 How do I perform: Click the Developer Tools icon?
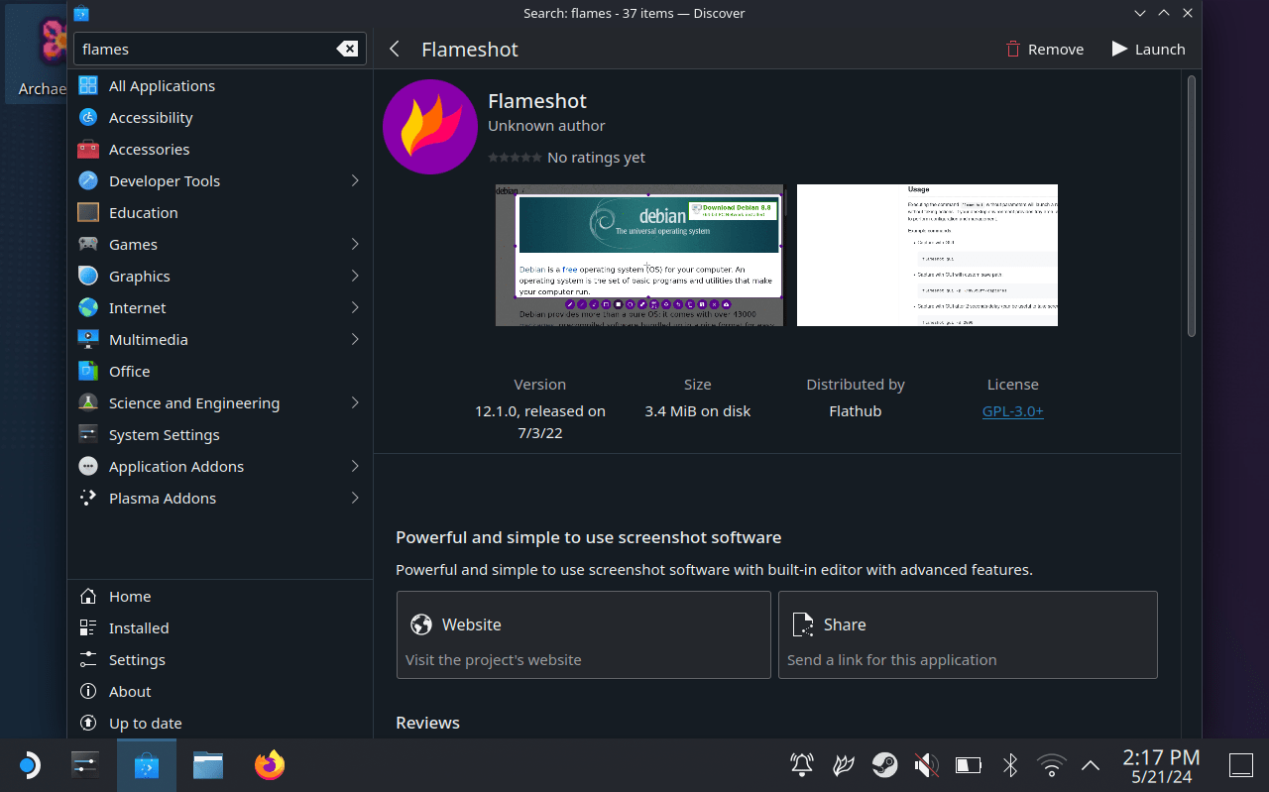tap(88, 180)
